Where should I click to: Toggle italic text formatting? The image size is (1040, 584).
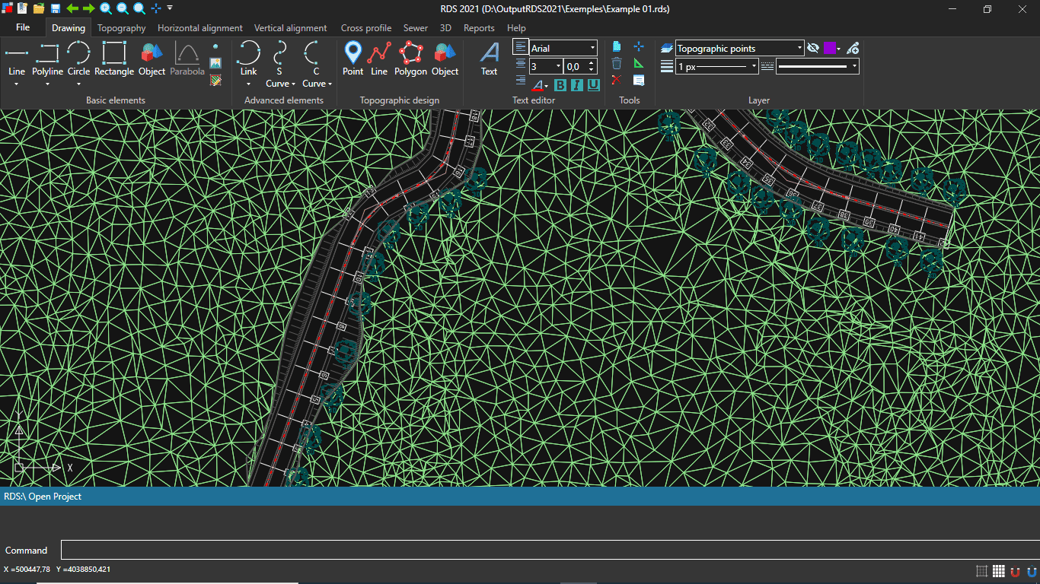point(576,85)
